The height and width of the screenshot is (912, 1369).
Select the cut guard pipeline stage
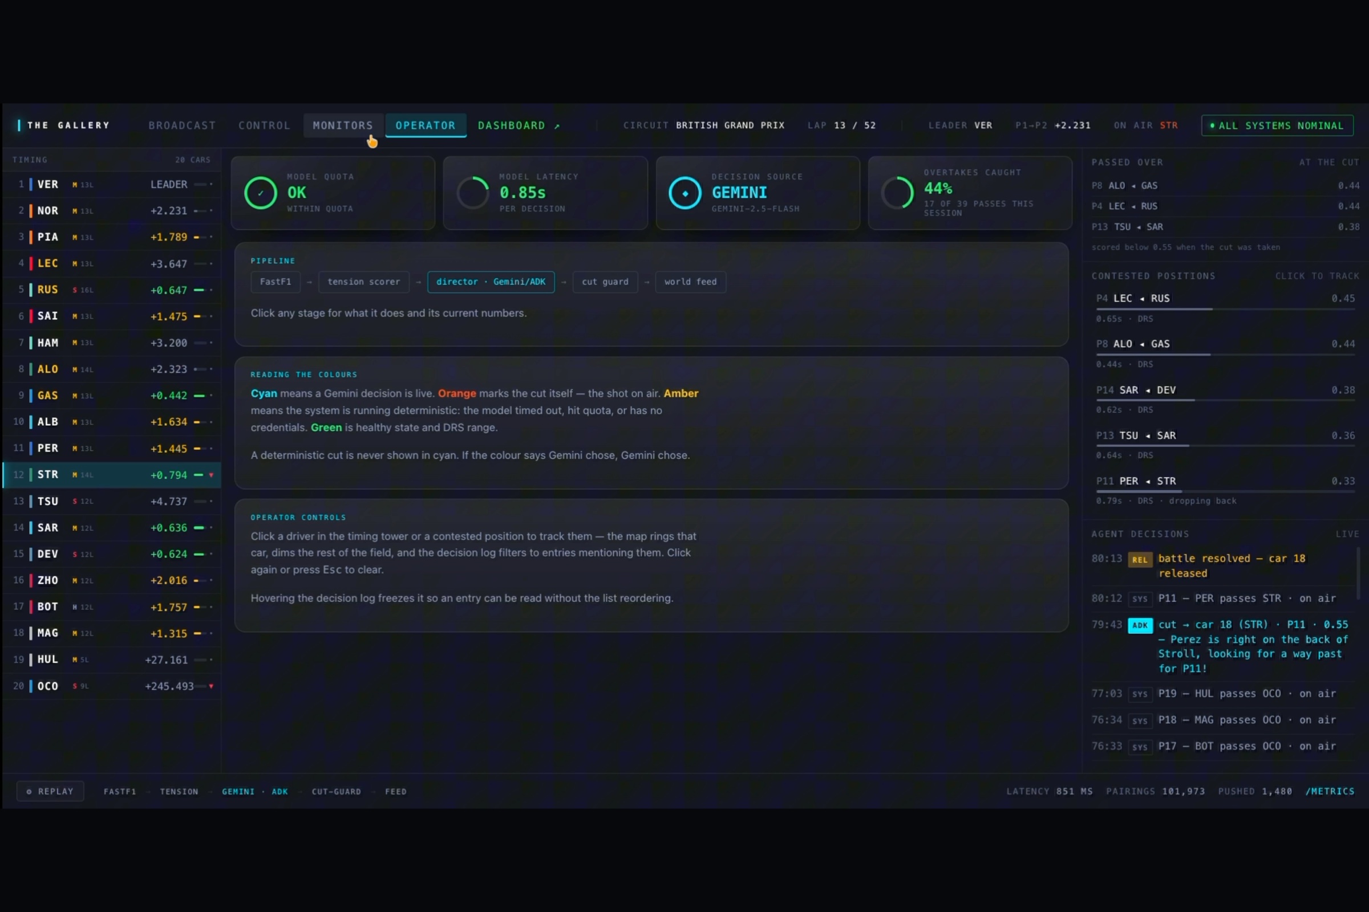coord(605,282)
